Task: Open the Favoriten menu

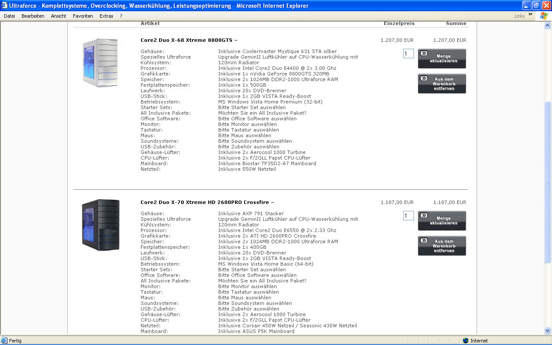Action: click(x=83, y=16)
